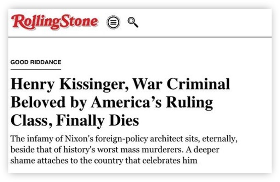The image size is (280, 182).
Task: Click the horizontal divider below the header
Action: click(140, 37)
